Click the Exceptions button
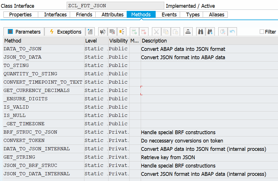The width and height of the screenshot is (278, 181). point(65,32)
